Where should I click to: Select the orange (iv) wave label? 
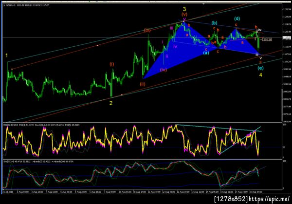click(x=164, y=70)
